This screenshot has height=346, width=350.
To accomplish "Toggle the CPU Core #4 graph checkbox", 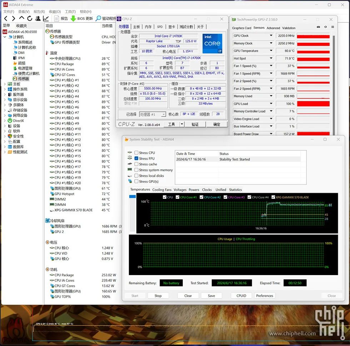I will tap(249, 197).
